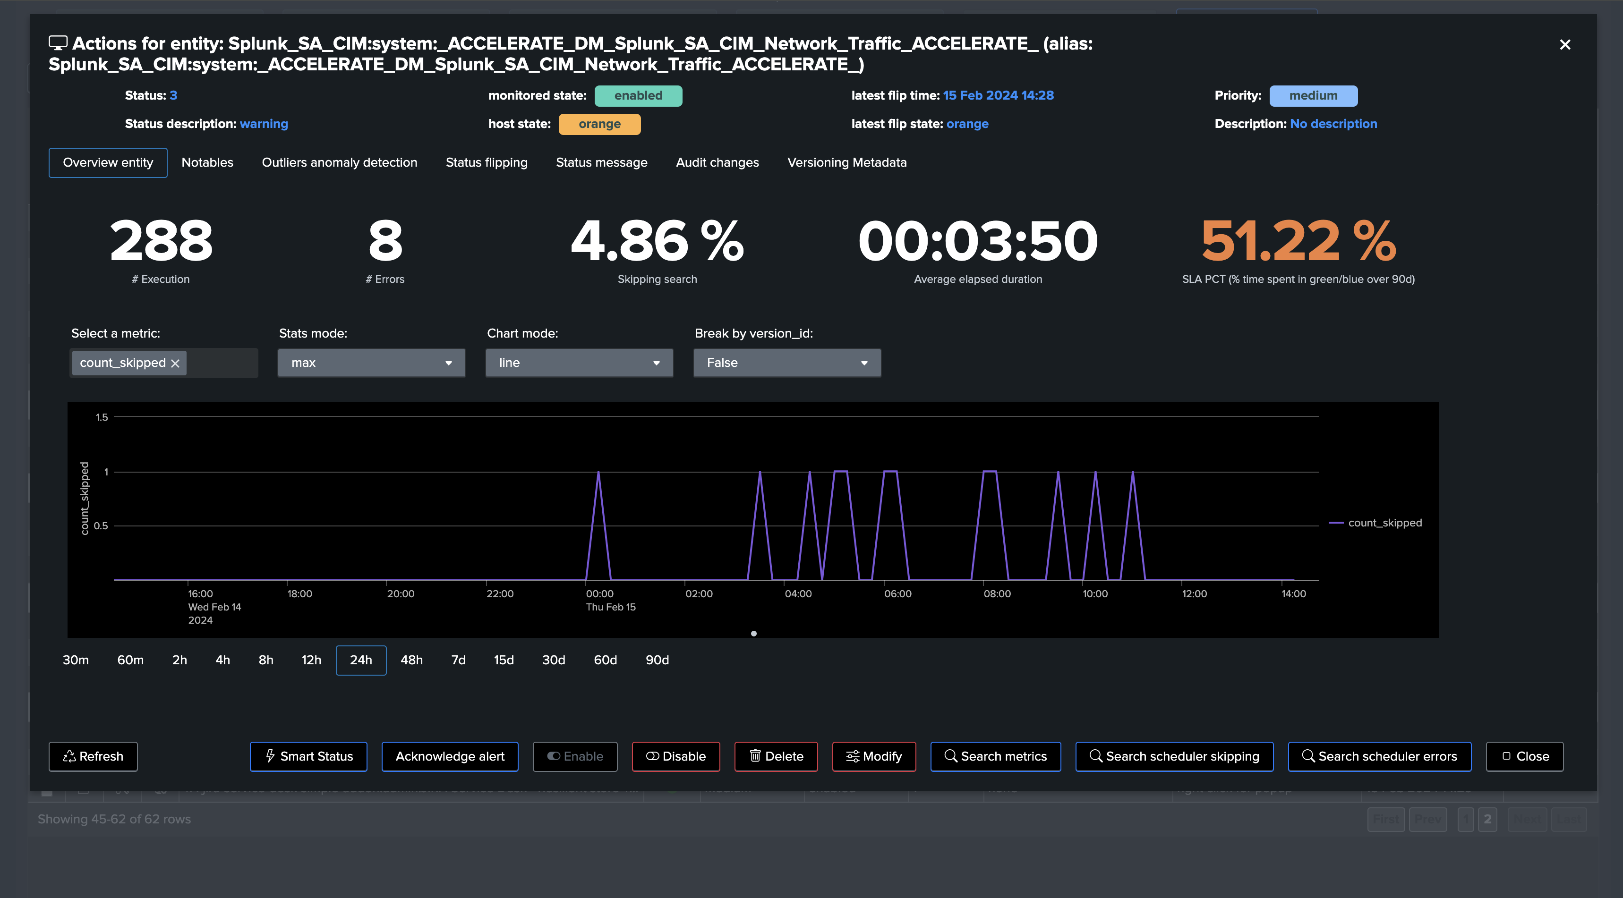Select the 30d time range
This screenshot has width=1623, height=898.
553,660
